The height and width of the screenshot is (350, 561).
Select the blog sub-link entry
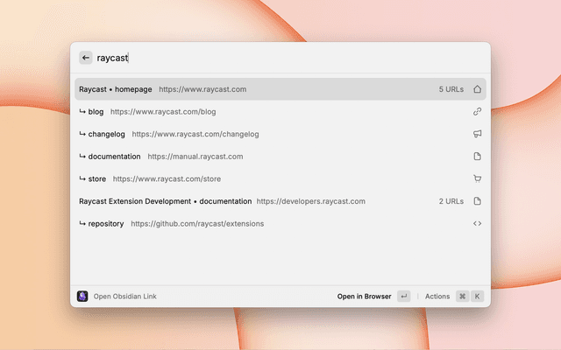click(x=151, y=112)
